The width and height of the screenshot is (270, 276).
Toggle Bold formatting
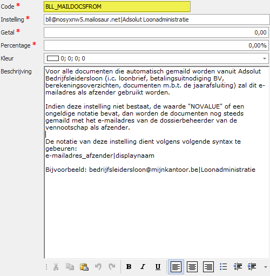[x=129, y=267]
